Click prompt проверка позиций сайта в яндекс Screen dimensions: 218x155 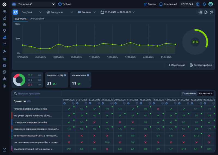click(34, 149)
